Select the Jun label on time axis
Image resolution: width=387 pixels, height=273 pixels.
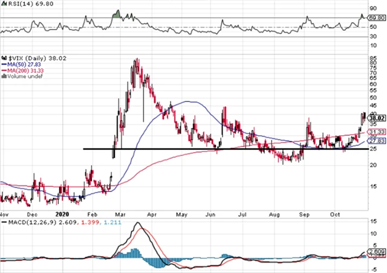click(211, 213)
